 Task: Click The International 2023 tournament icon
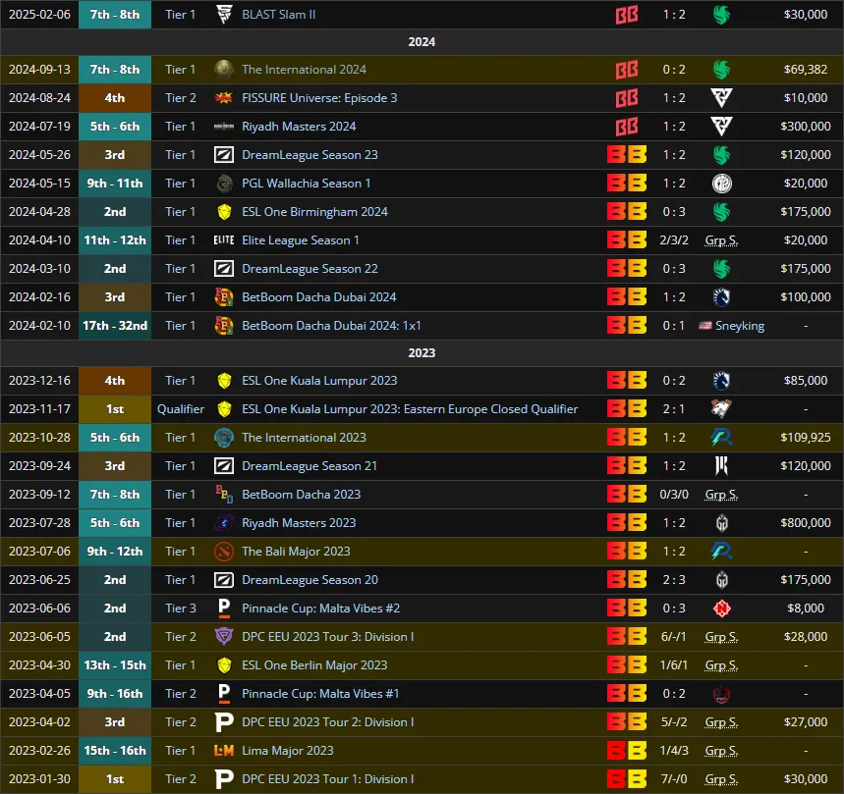tap(224, 438)
